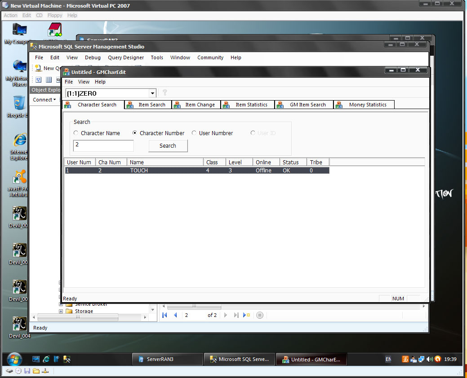Open the Windows Start orb
467x378 pixels.
pyautogui.click(x=14, y=359)
